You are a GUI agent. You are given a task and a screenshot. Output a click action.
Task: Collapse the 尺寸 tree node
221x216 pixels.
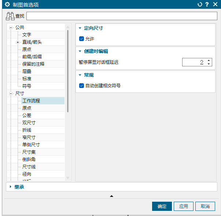tap(11, 94)
